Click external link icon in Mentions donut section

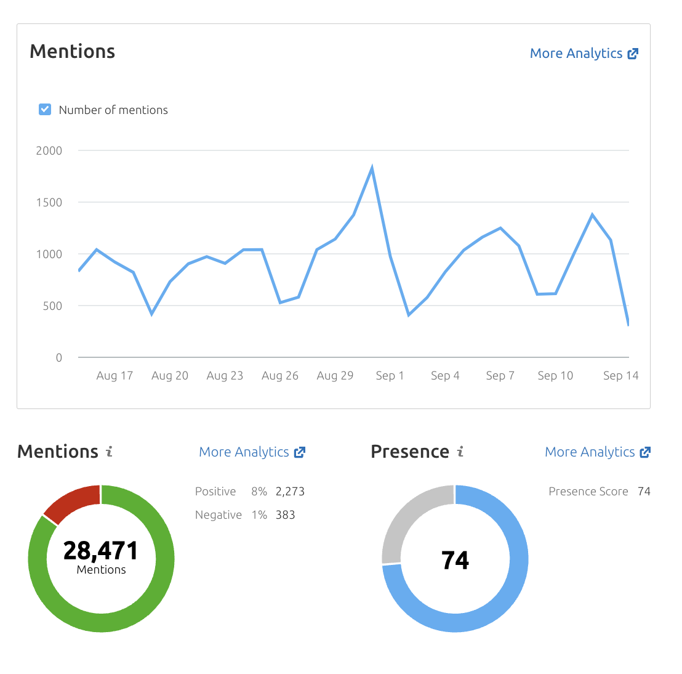point(300,452)
